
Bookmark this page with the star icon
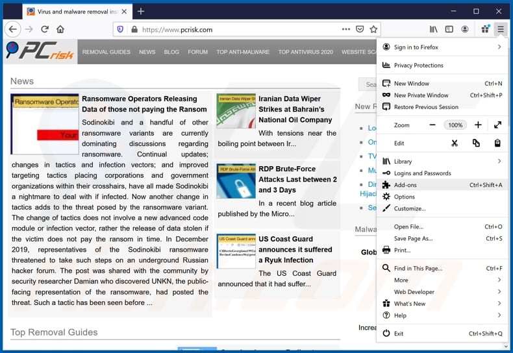(x=373, y=29)
